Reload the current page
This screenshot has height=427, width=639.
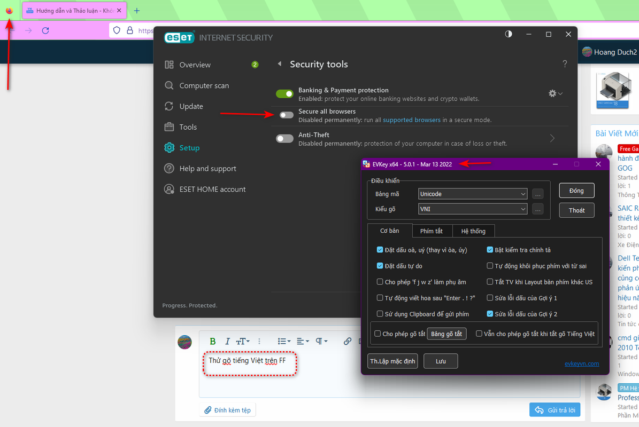pyautogui.click(x=45, y=30)
